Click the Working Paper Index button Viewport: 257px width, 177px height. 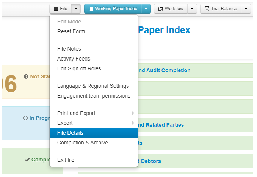pyautogui.click(x=113, y=9)
